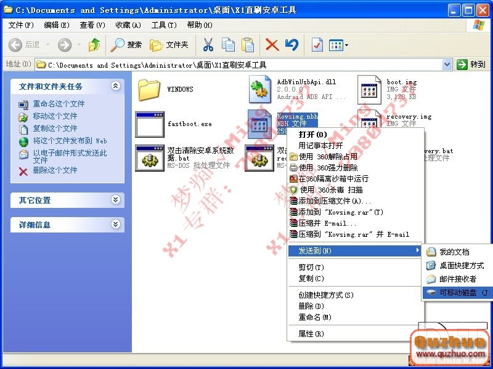This screenshot has height=369, width=493.
Task: Send to 邮件接收者 in submenu
Action: click(x=458, y=279)
